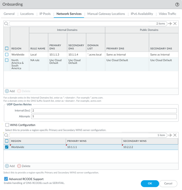Delete the selected WINS entry

coord(24,166)
